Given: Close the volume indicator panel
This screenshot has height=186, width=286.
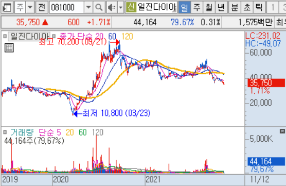Looking at the screenshot, I should pos(282,131).
